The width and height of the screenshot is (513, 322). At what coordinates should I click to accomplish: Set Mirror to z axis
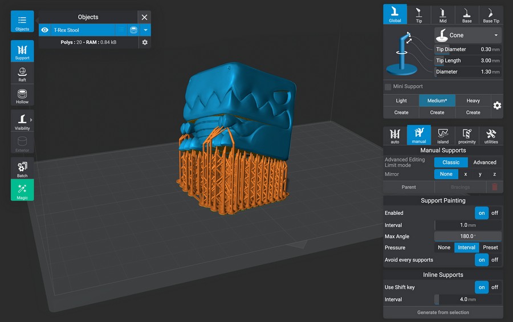(x=494, y=174)
